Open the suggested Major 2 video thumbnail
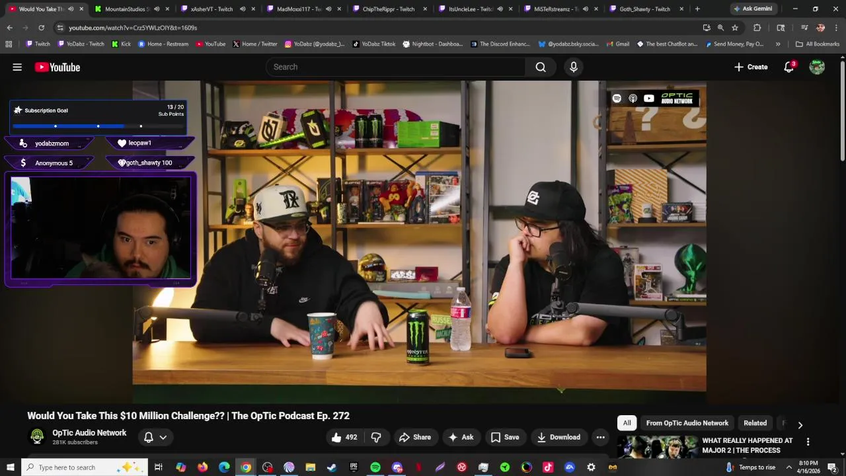Screen dimensions: 846x476 point(657,447)
